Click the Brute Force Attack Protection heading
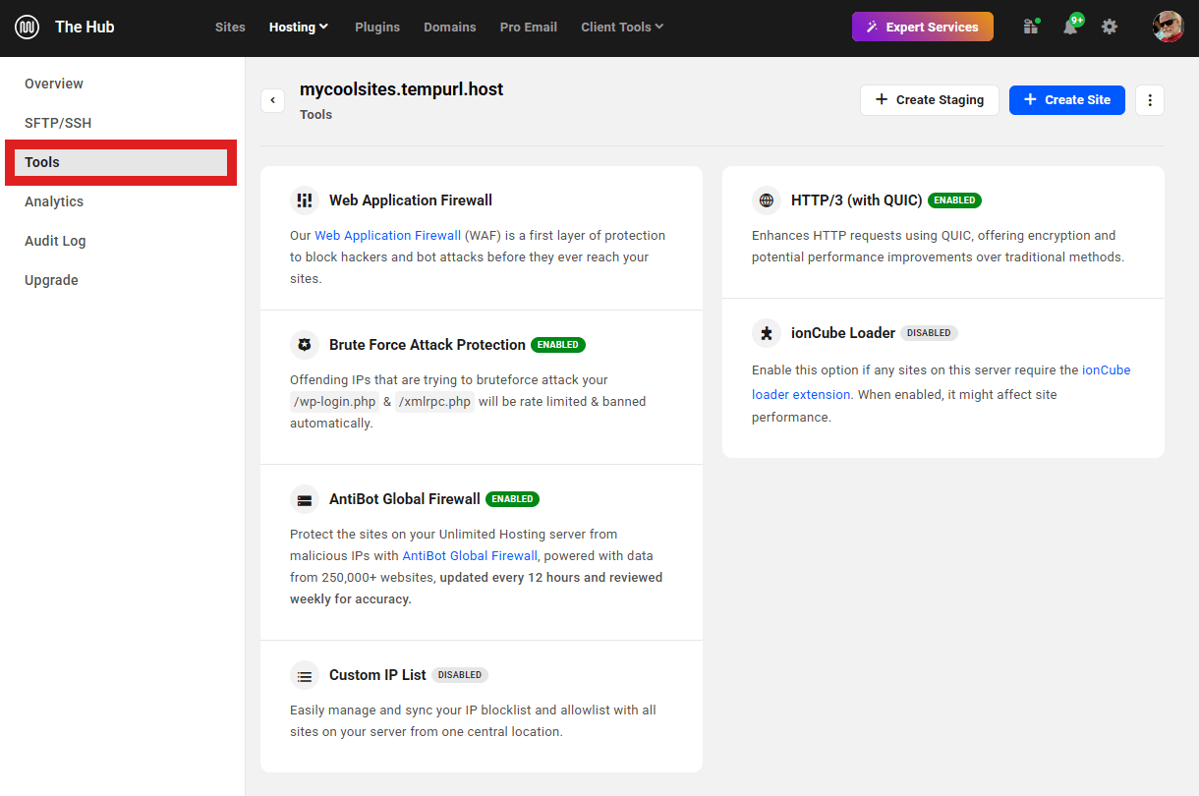Image resolution: width=1199 pixels, height=796 pixels. [x=428, y=345]
